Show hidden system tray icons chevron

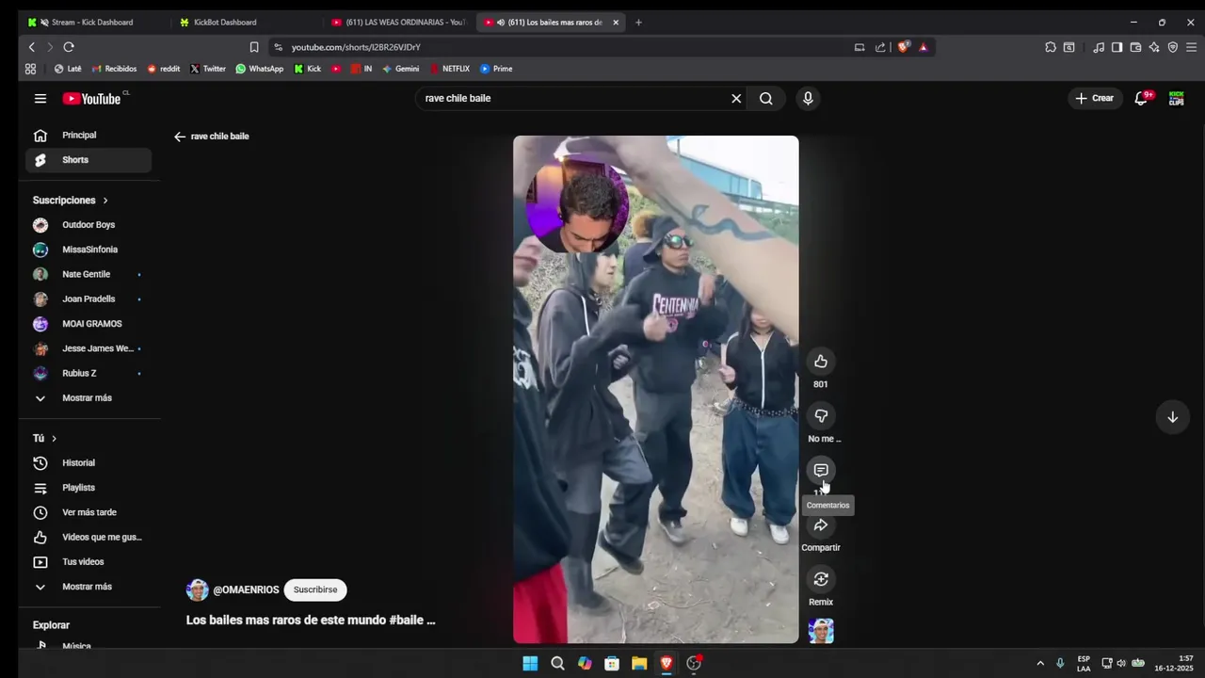(x=1040, y=663)
